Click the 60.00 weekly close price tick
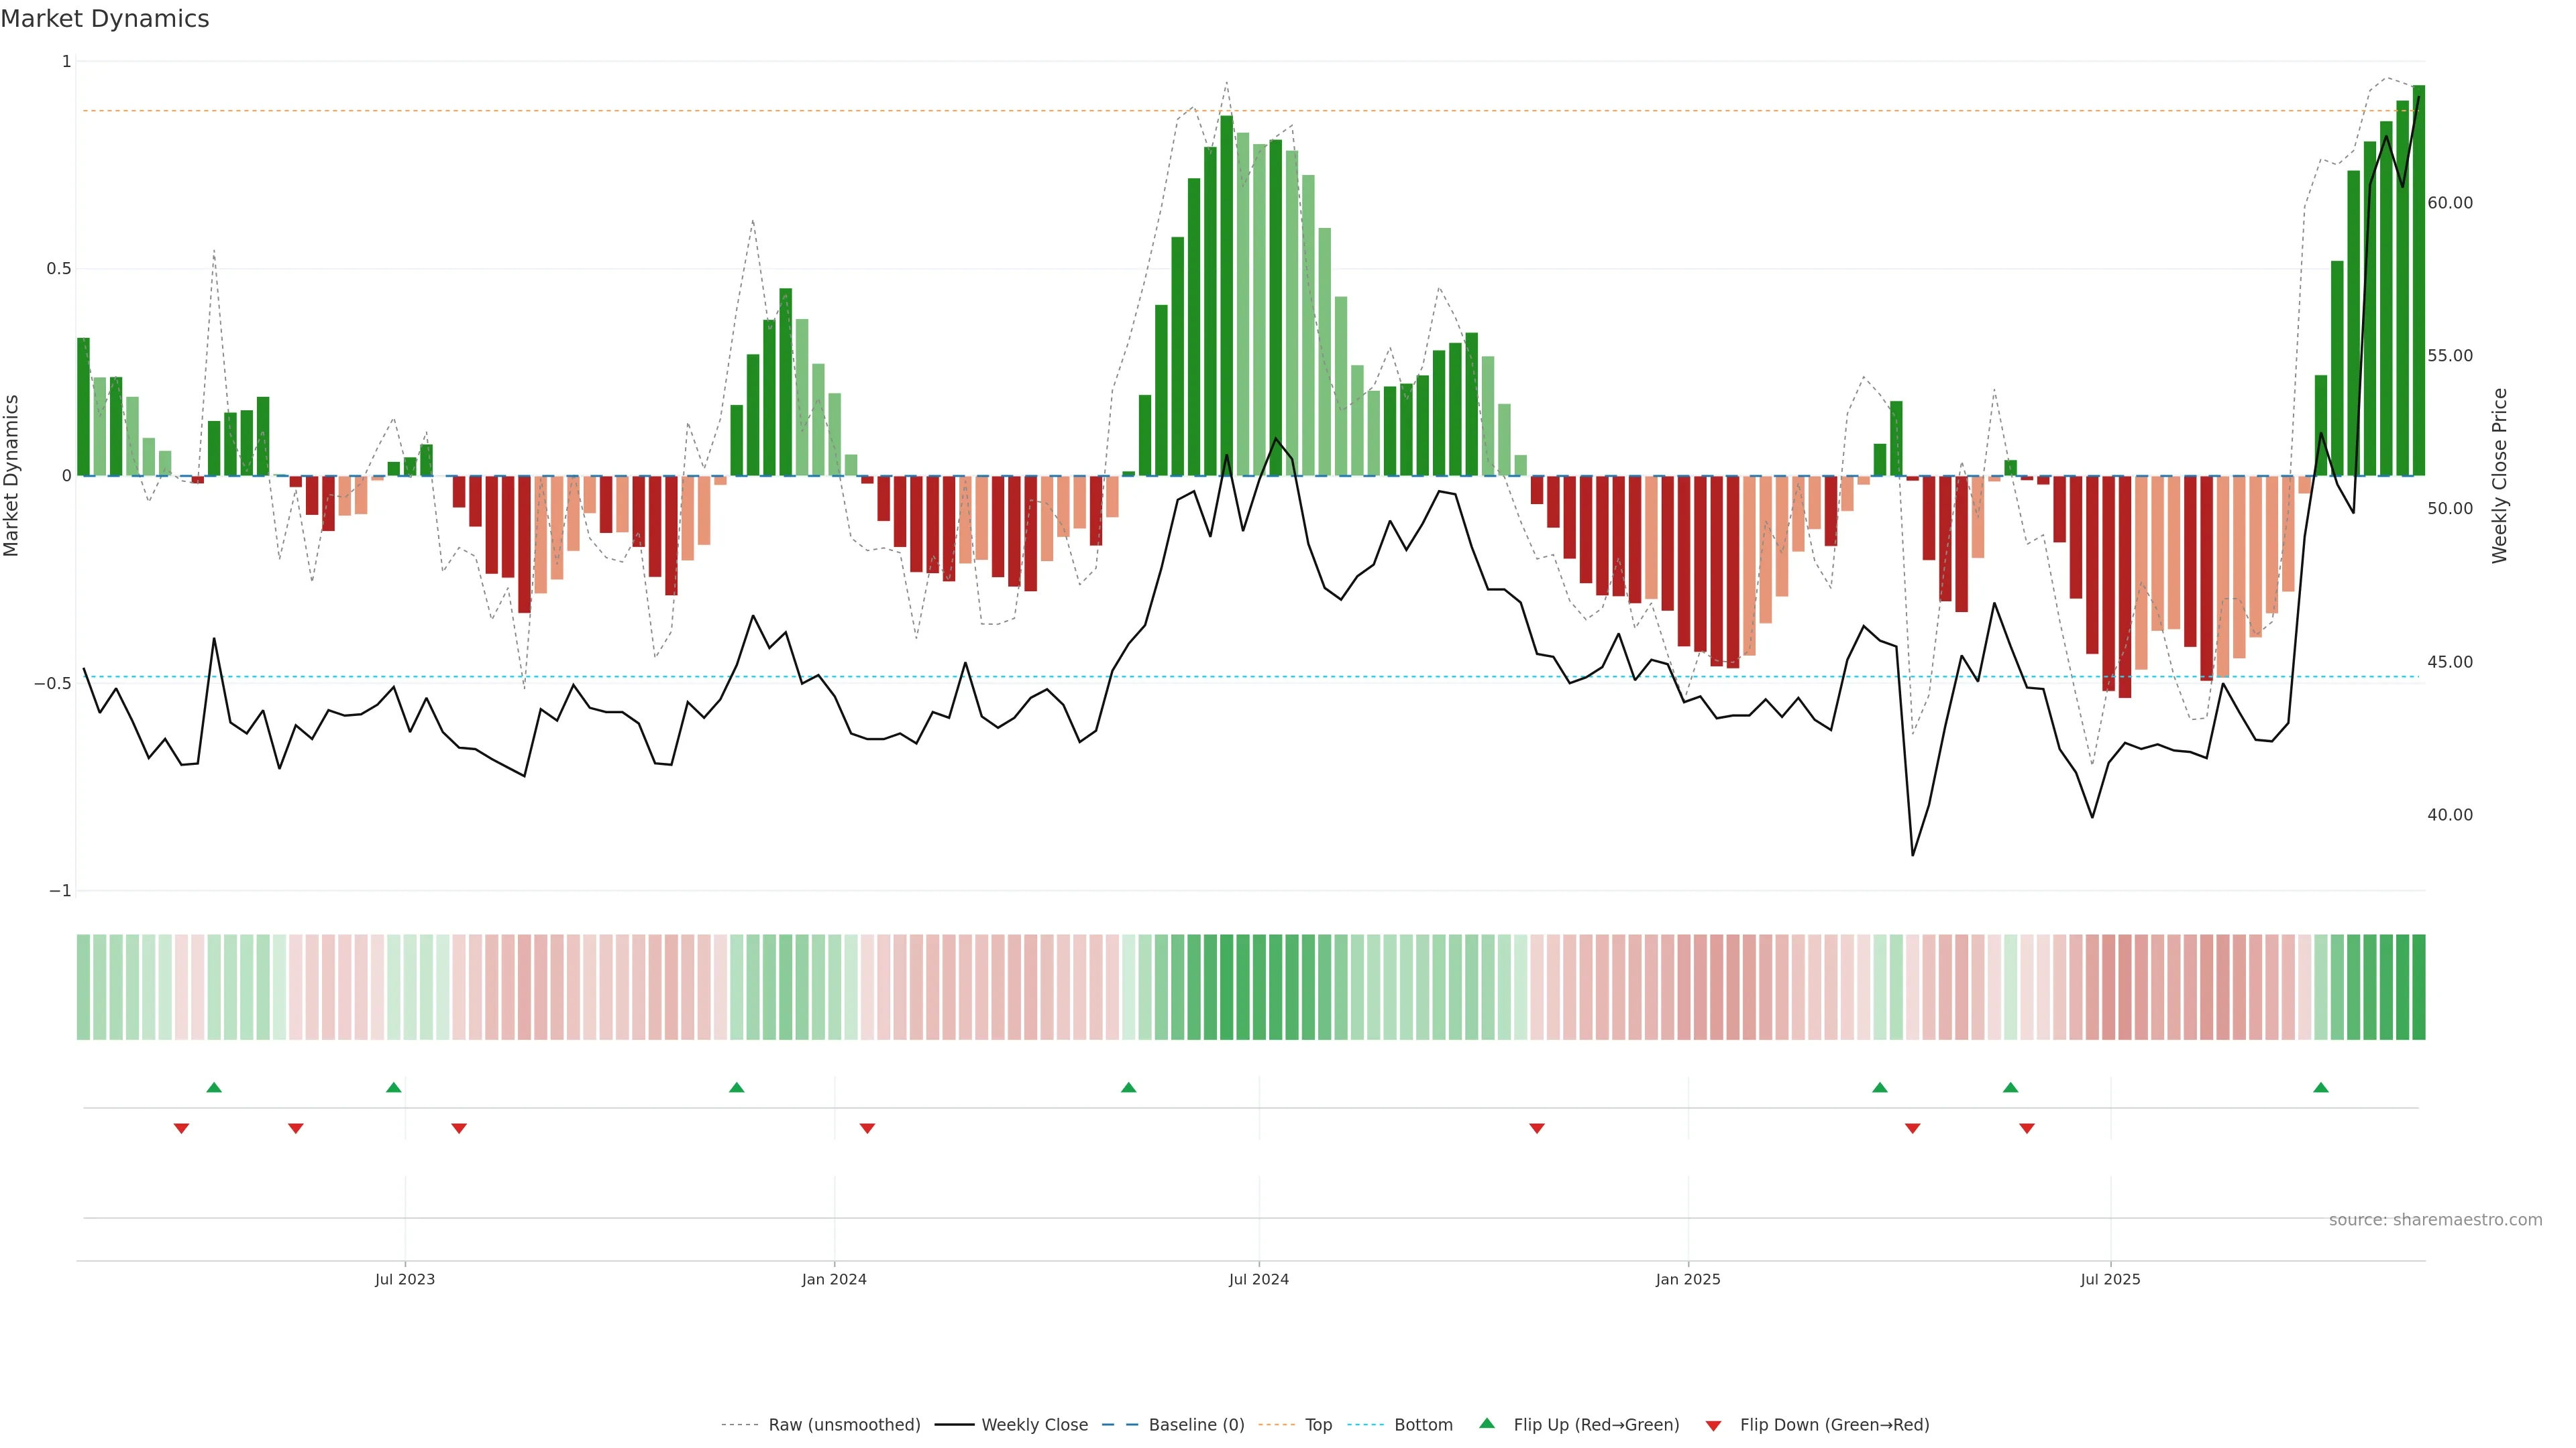 point(2449,203)
